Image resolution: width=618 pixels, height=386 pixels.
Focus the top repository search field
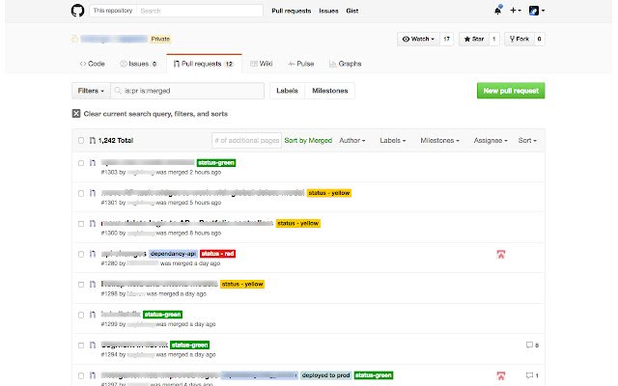200,11
